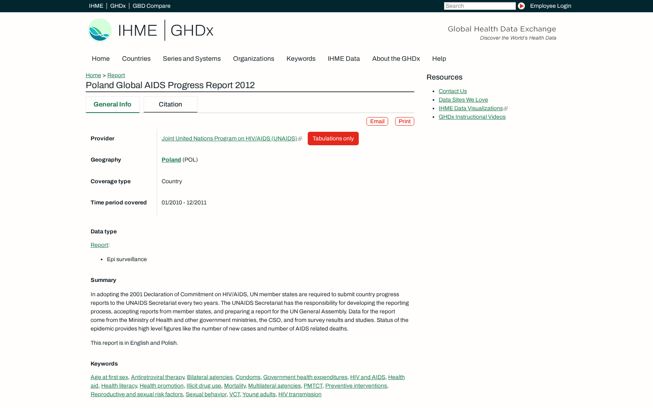Click Sexual behavior keyword

[x=206, y=395]
